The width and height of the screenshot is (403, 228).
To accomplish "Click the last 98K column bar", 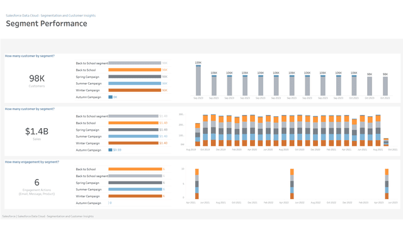I will coord(385,86).
